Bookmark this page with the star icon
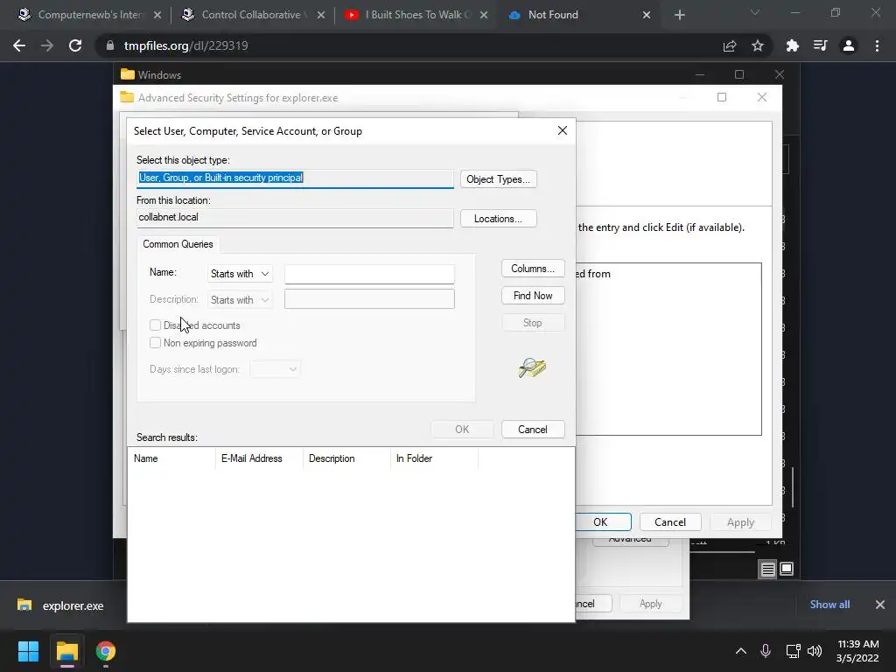Screen dimensions: 896x672 coord(757,45)
